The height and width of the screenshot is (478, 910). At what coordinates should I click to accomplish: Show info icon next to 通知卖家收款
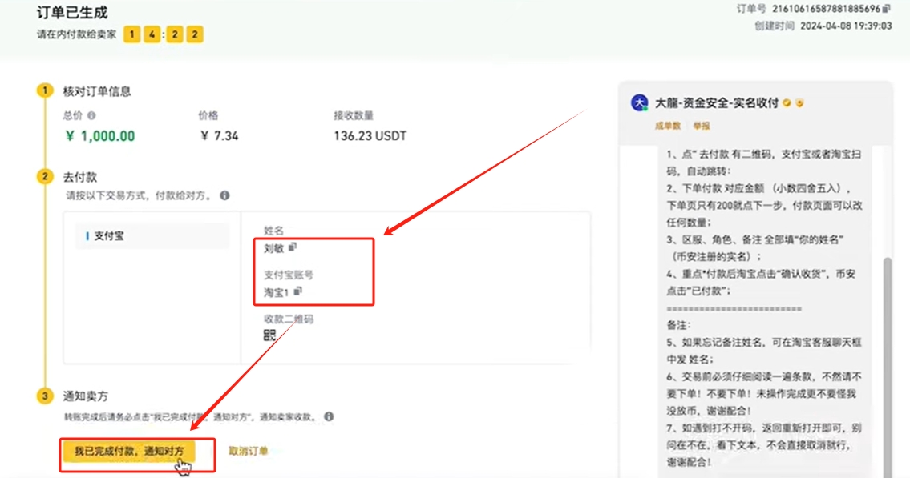point(329,416)
